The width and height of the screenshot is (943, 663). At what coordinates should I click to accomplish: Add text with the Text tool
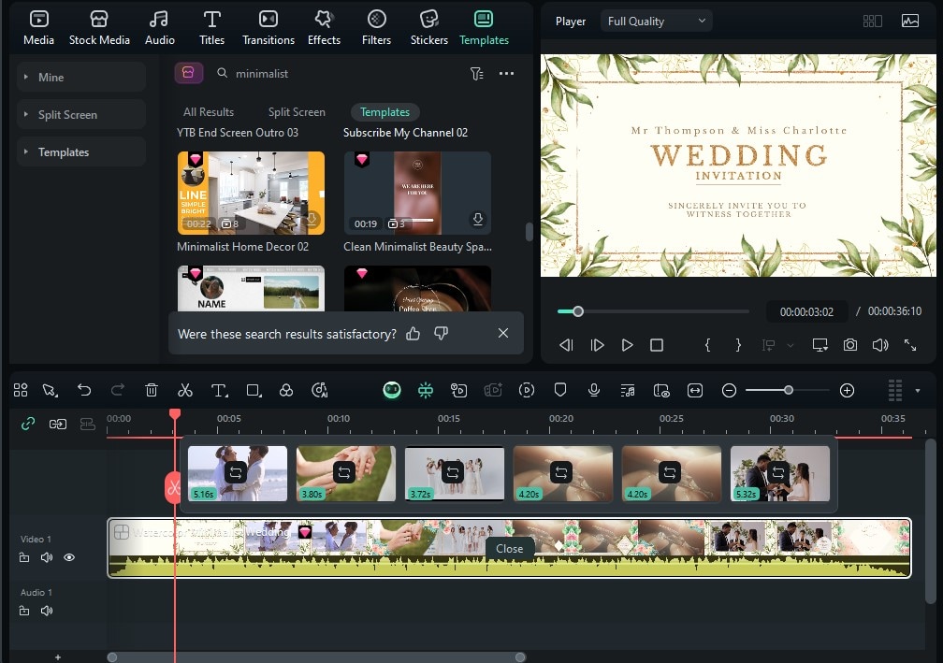pos(220,390)
